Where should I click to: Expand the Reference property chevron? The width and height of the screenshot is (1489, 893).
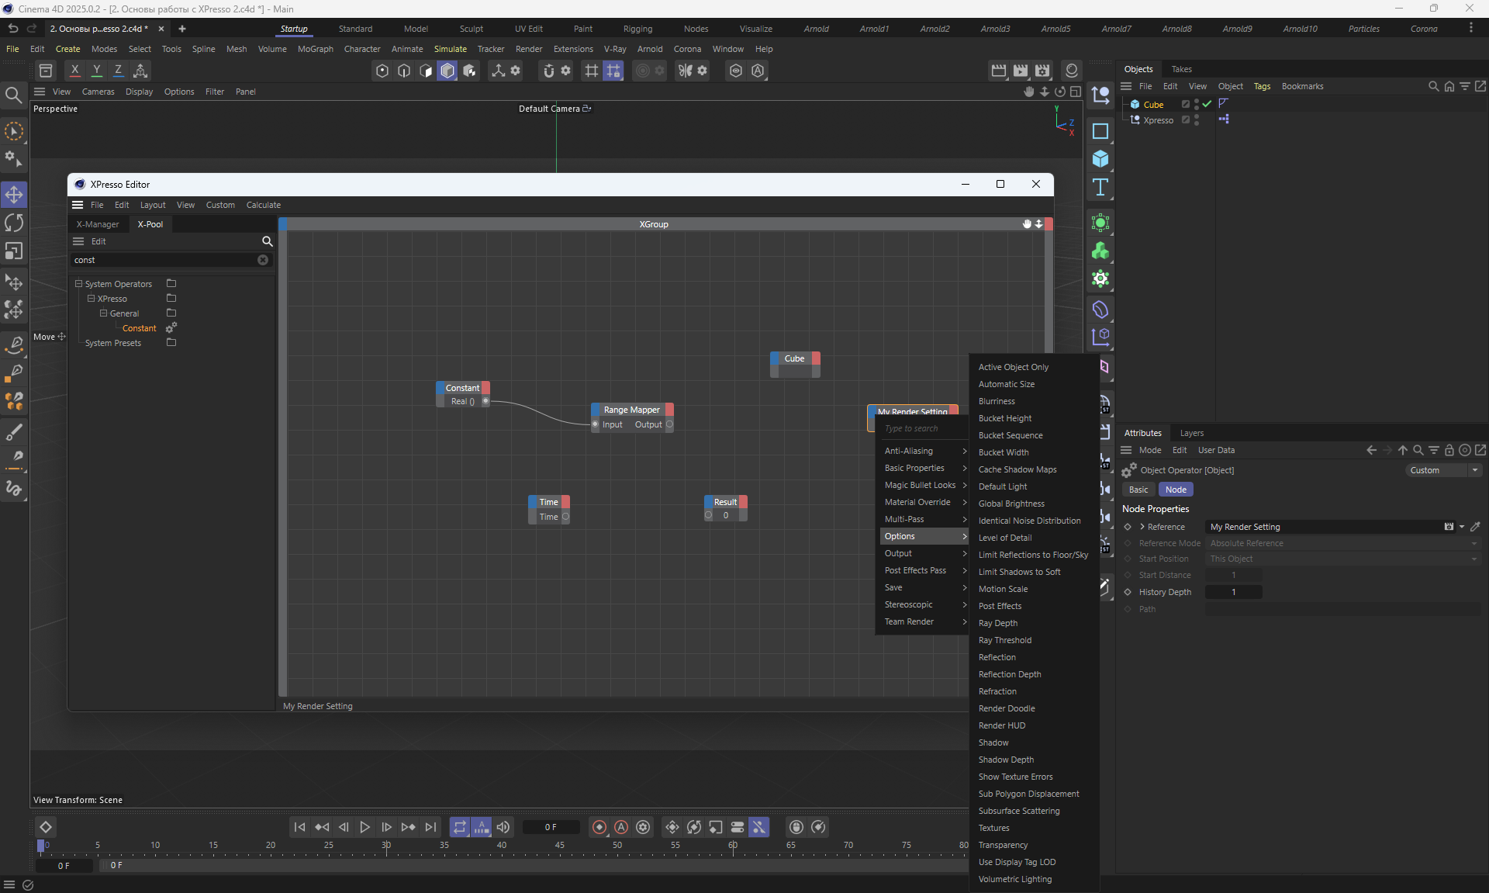coord(1142,527)
